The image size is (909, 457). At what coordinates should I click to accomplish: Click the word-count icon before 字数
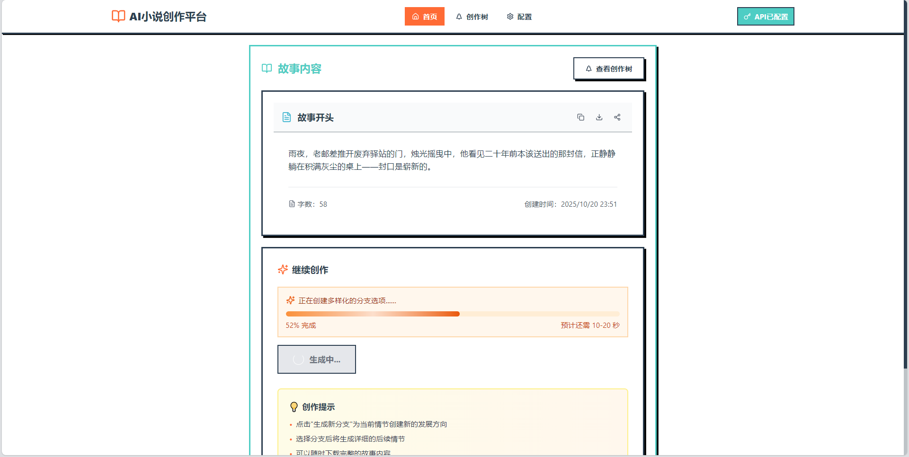(x=292, y=204)
